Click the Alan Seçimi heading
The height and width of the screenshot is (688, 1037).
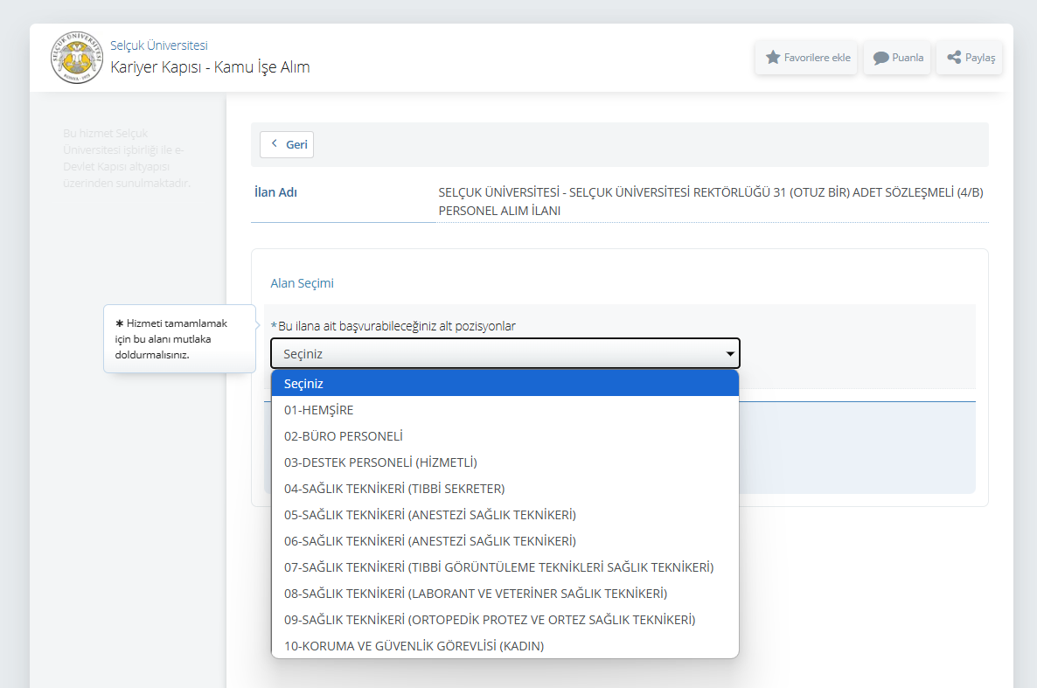click(x=303, y=283)
